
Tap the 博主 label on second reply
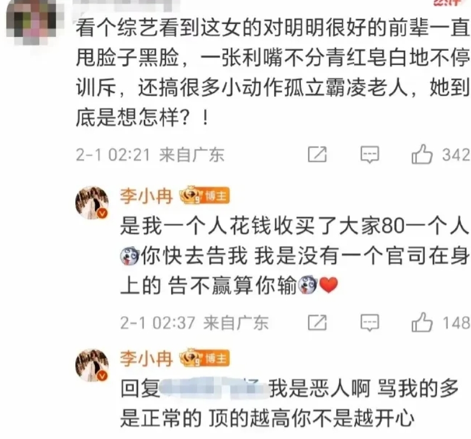(216, 358)
